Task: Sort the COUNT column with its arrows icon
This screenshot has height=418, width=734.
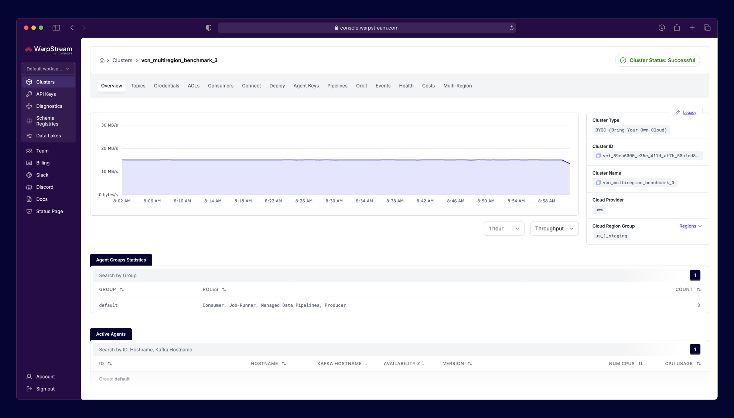Action: click(x=699, y=289)
